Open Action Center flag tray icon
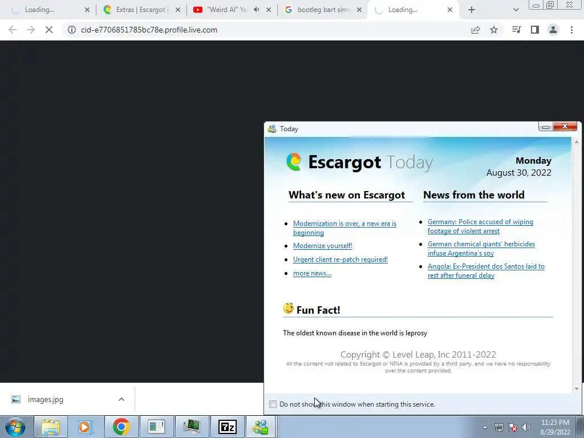This screenshot has width=584, height=438. click(x=513, y=427)
